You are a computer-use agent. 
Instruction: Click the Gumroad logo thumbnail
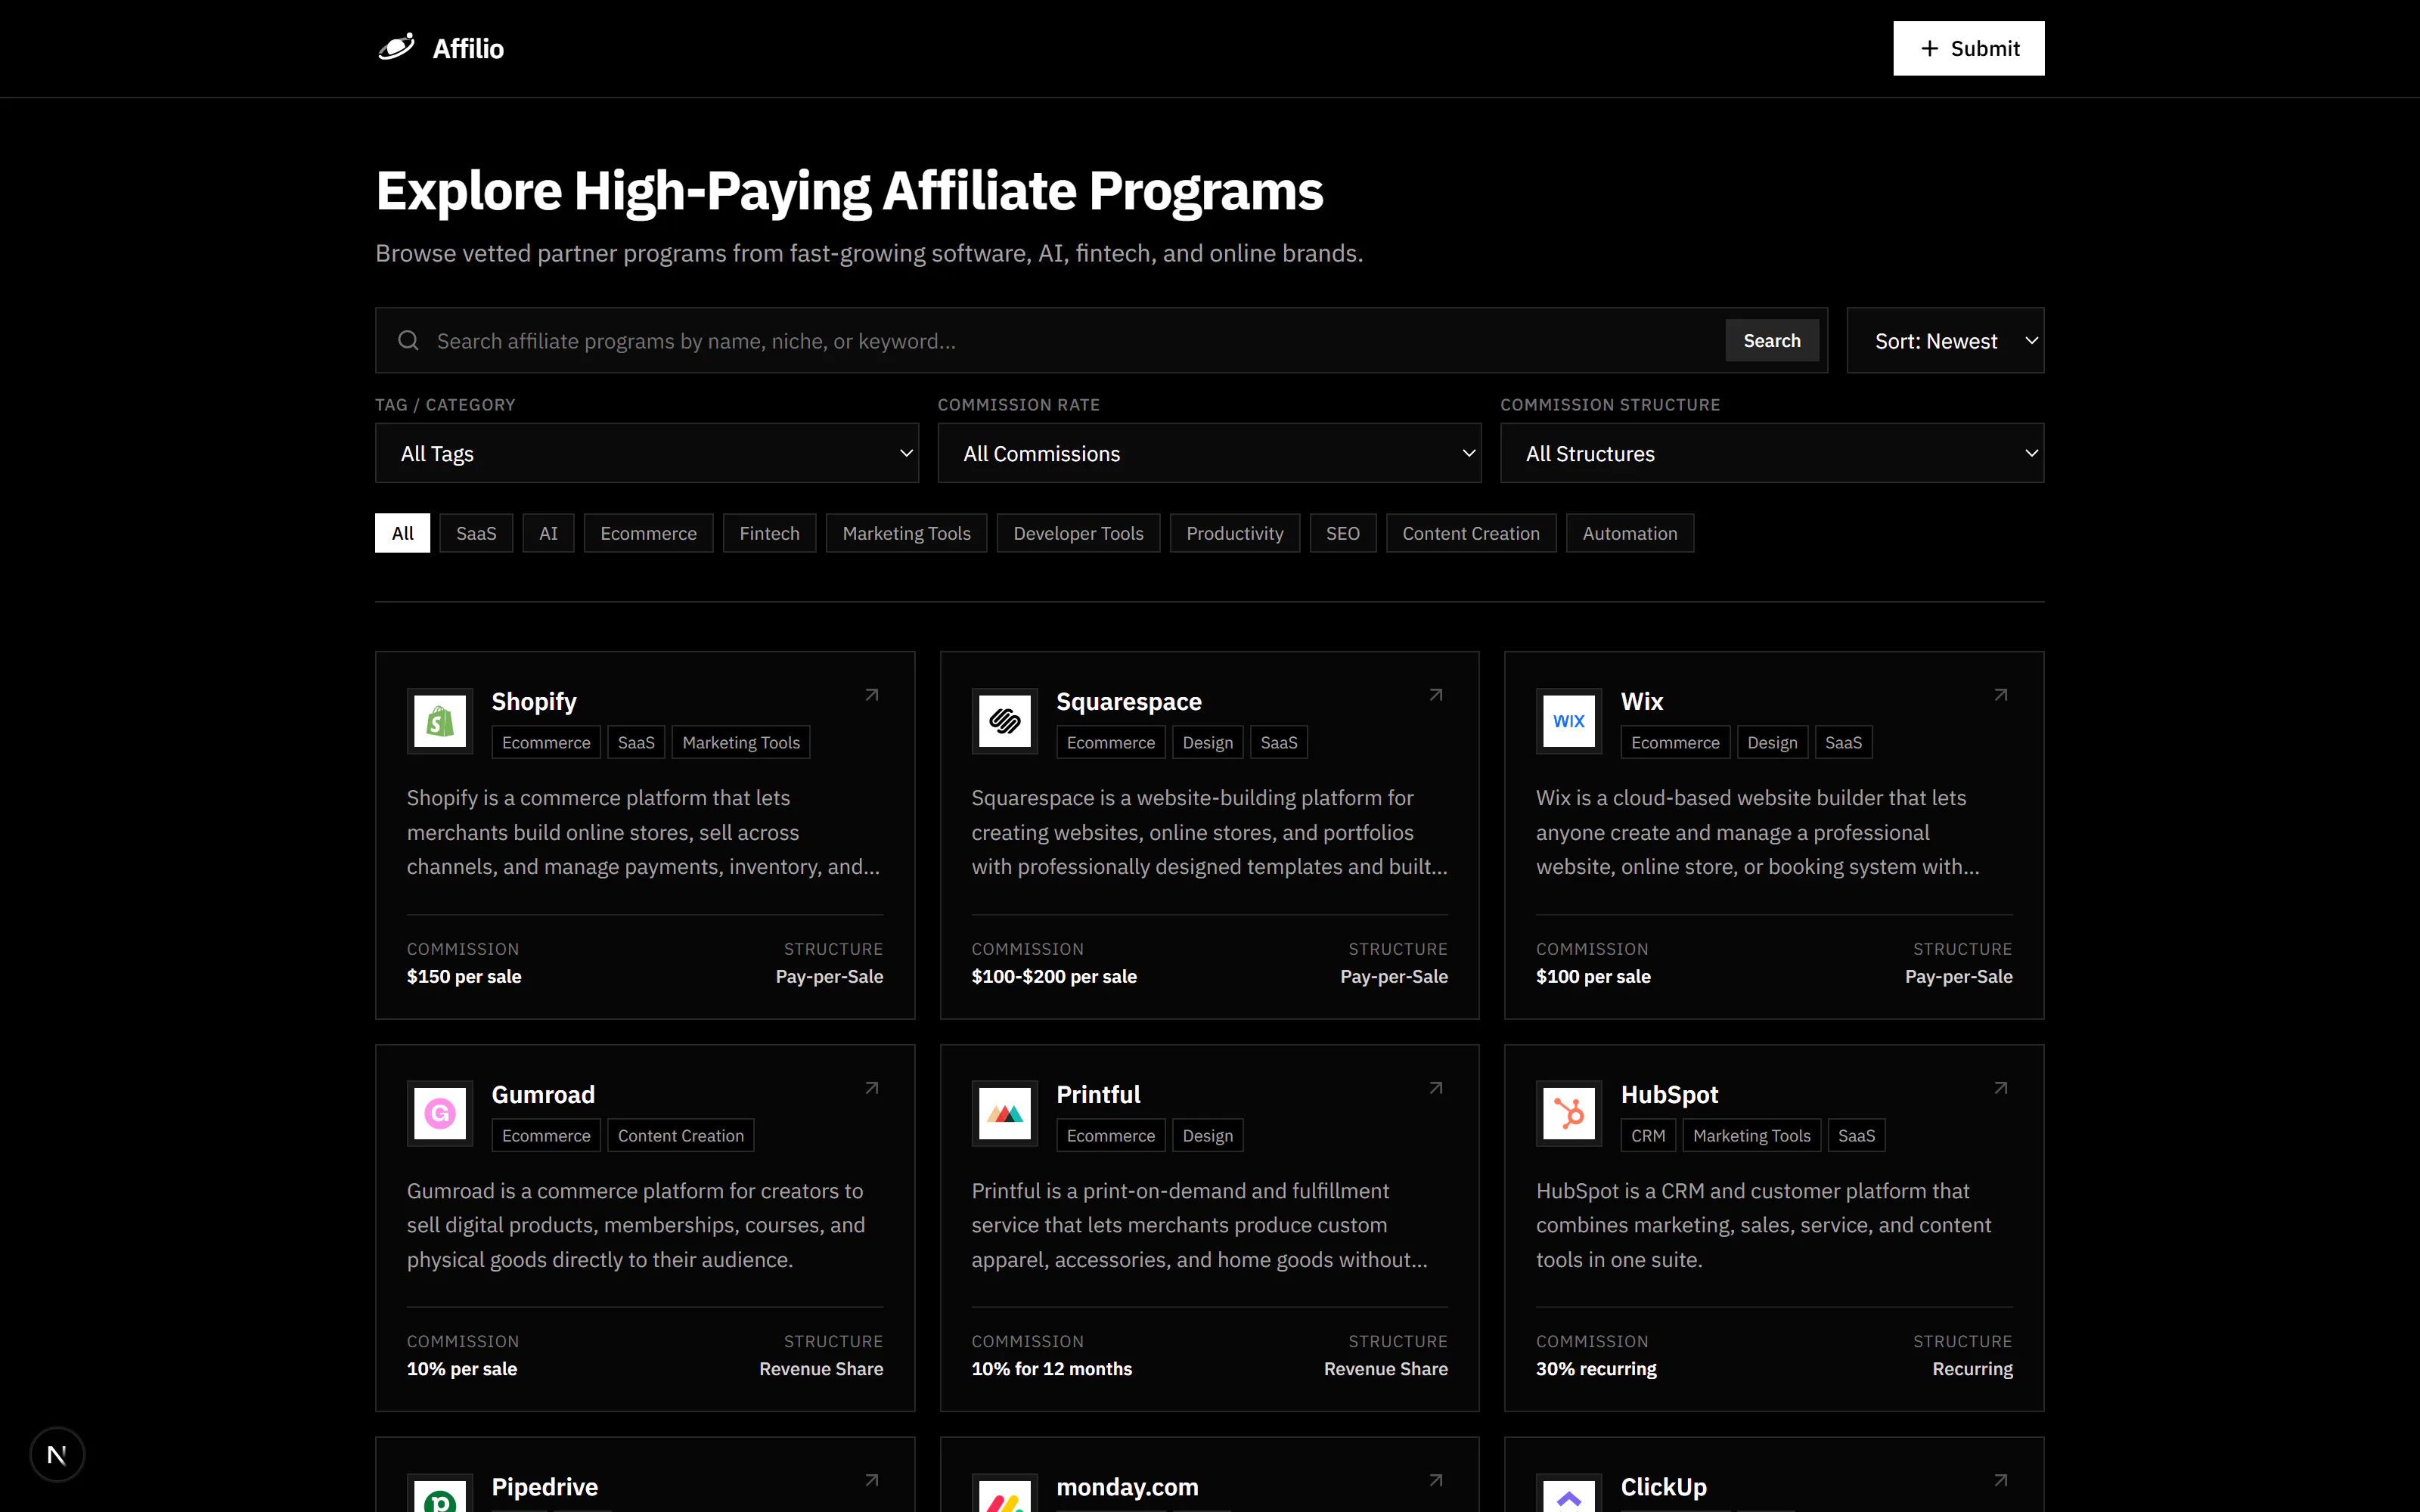(x=440, y=1114)
